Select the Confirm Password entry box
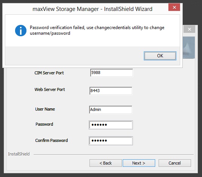This screenshot has width=202, height=177. (111, 141)
